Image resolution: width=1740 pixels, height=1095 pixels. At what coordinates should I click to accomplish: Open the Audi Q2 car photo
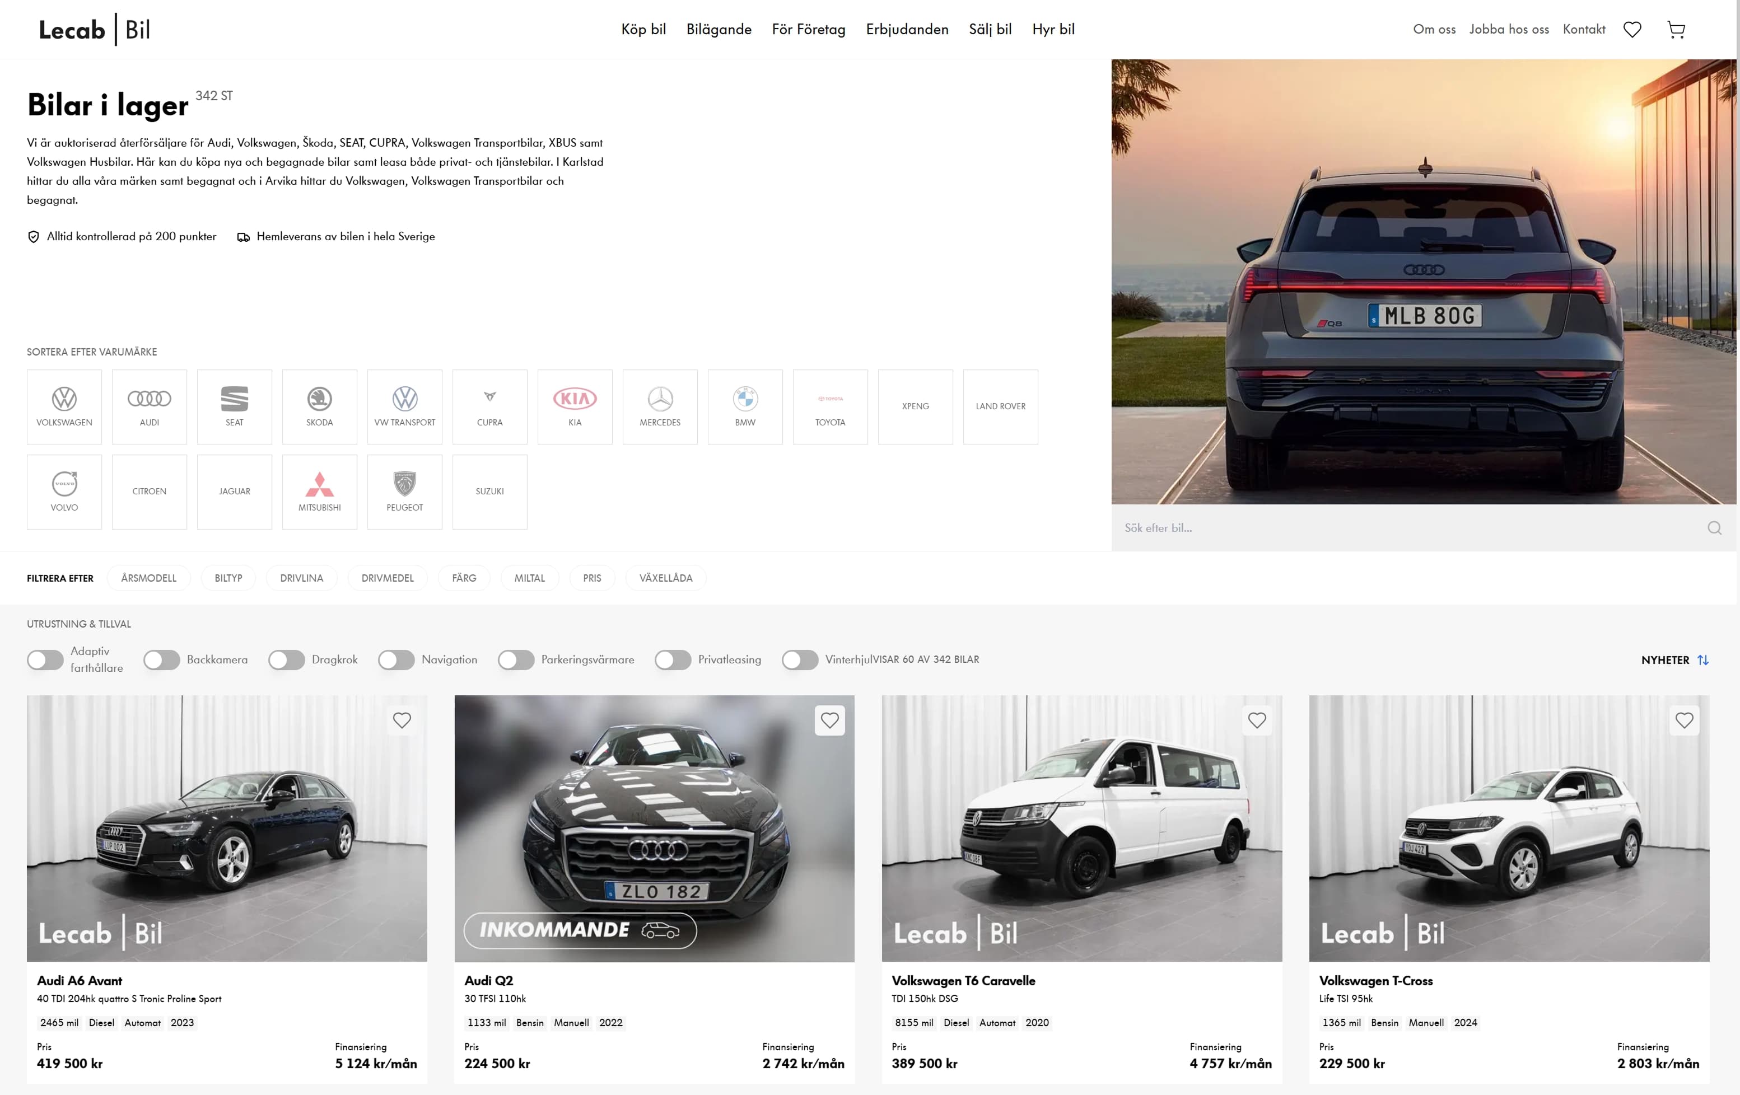(x=655, y=829)
